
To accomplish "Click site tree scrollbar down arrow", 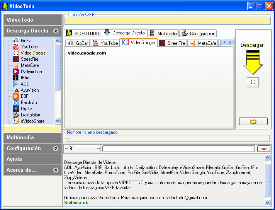I will pos(57,121).
